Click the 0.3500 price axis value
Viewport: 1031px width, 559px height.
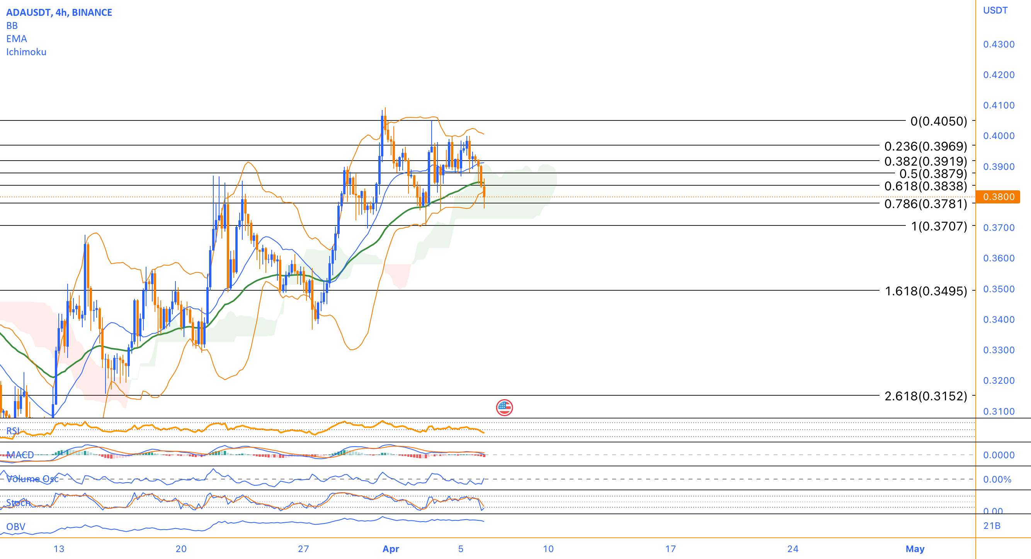[x=999, y=289]
